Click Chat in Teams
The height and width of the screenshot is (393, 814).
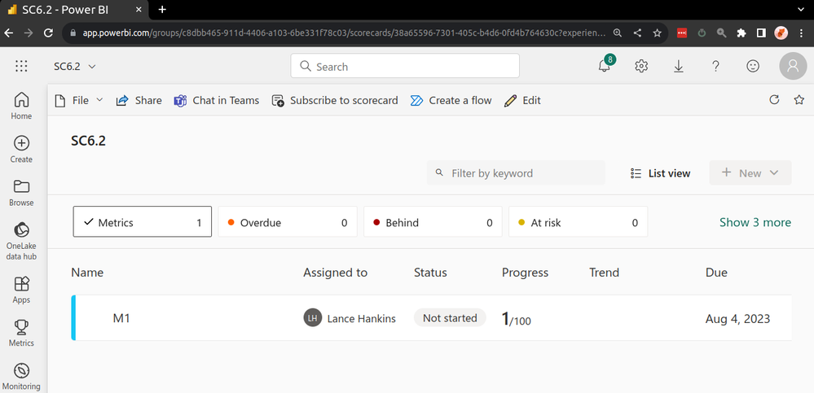pyautogui.click(x=217, y=101)
